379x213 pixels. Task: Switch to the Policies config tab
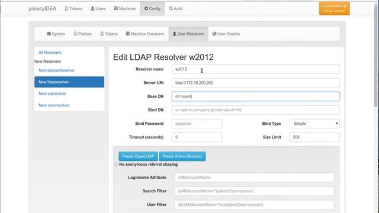click(x=83, y=34)
